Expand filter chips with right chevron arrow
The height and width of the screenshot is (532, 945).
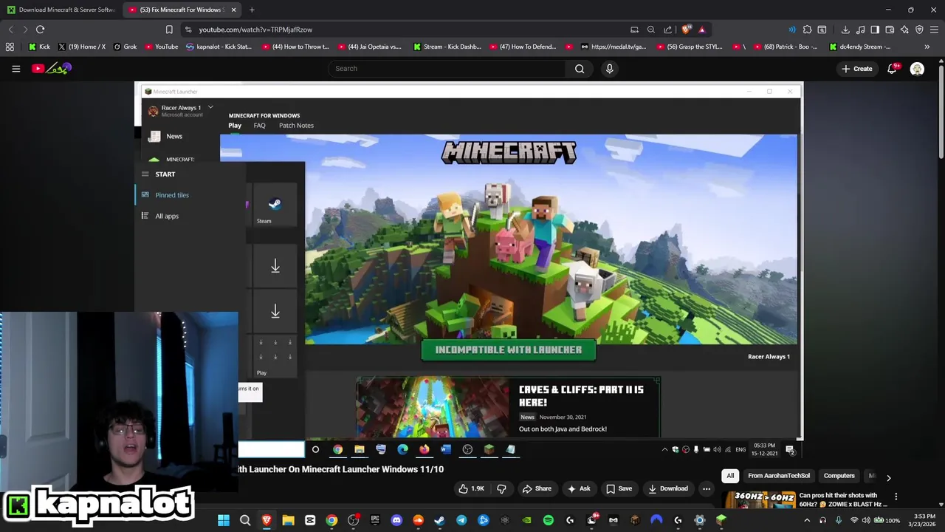tap(888, 477)
